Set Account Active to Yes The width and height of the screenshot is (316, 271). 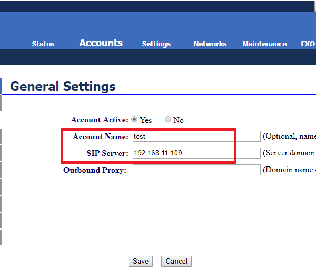click(x=134, y=120)
